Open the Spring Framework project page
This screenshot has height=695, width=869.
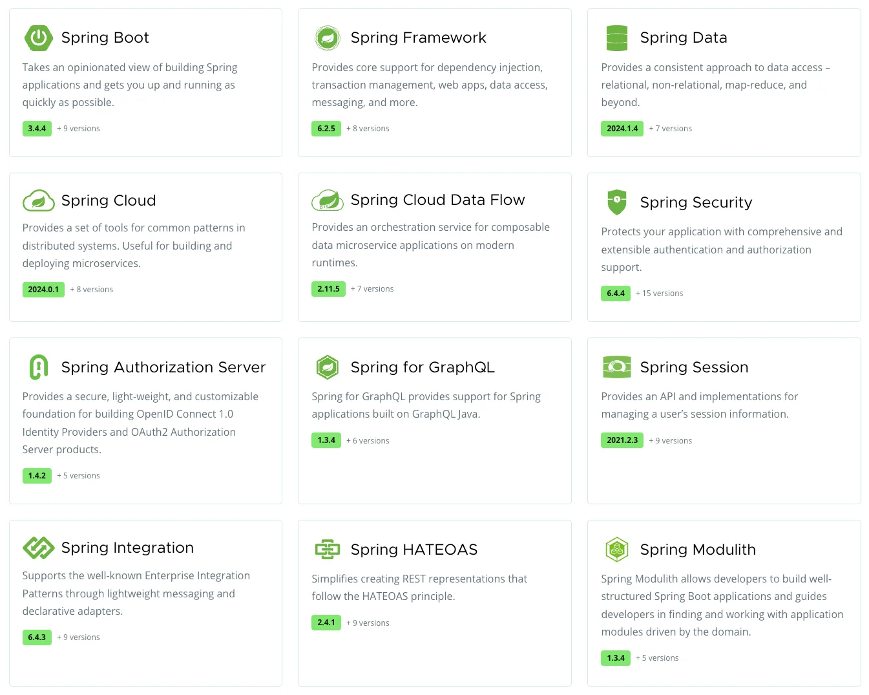click(418, 37)
